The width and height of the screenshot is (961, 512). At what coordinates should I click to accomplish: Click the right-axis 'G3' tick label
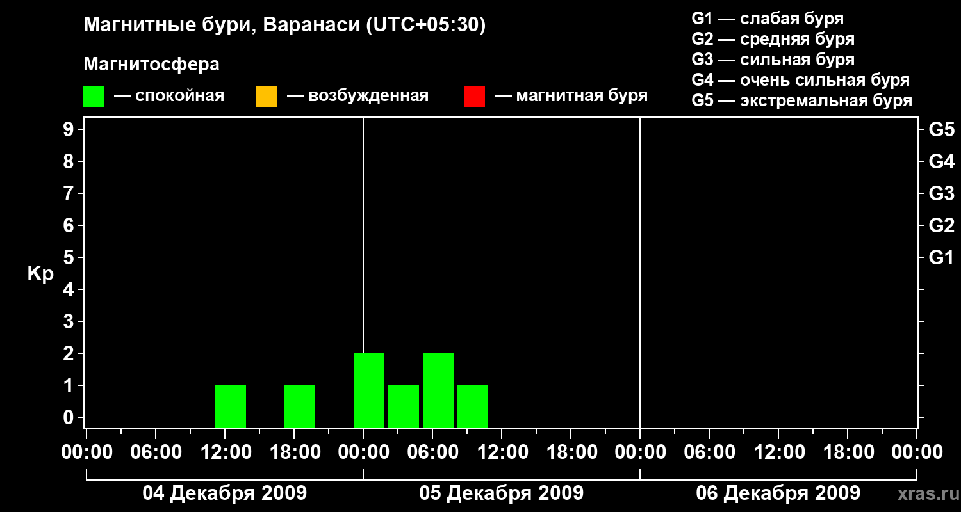click(941, 193)
